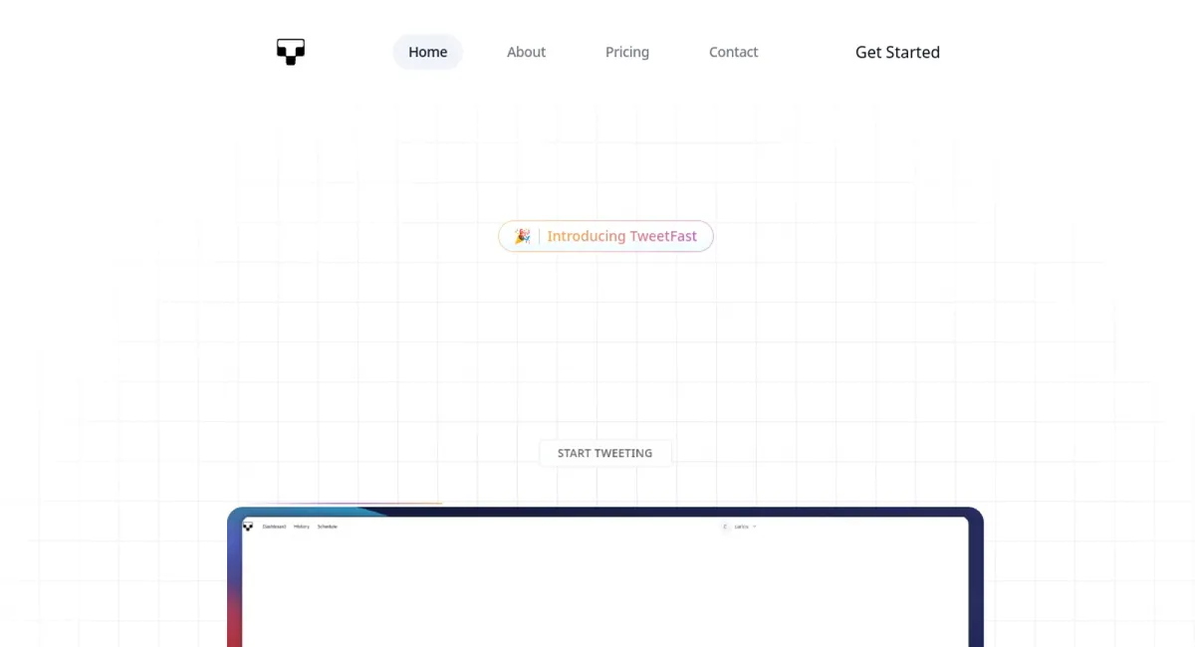Click History in the preview image

tap(302, 527)
